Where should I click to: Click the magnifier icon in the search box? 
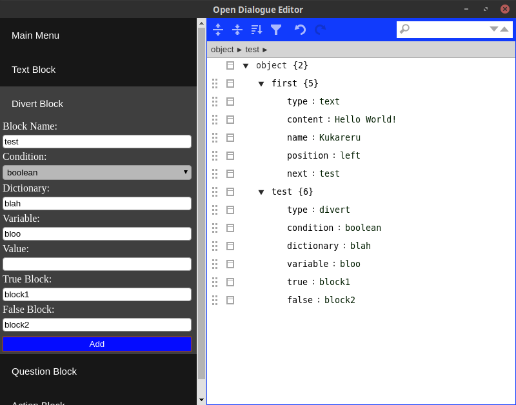point(404,29)
